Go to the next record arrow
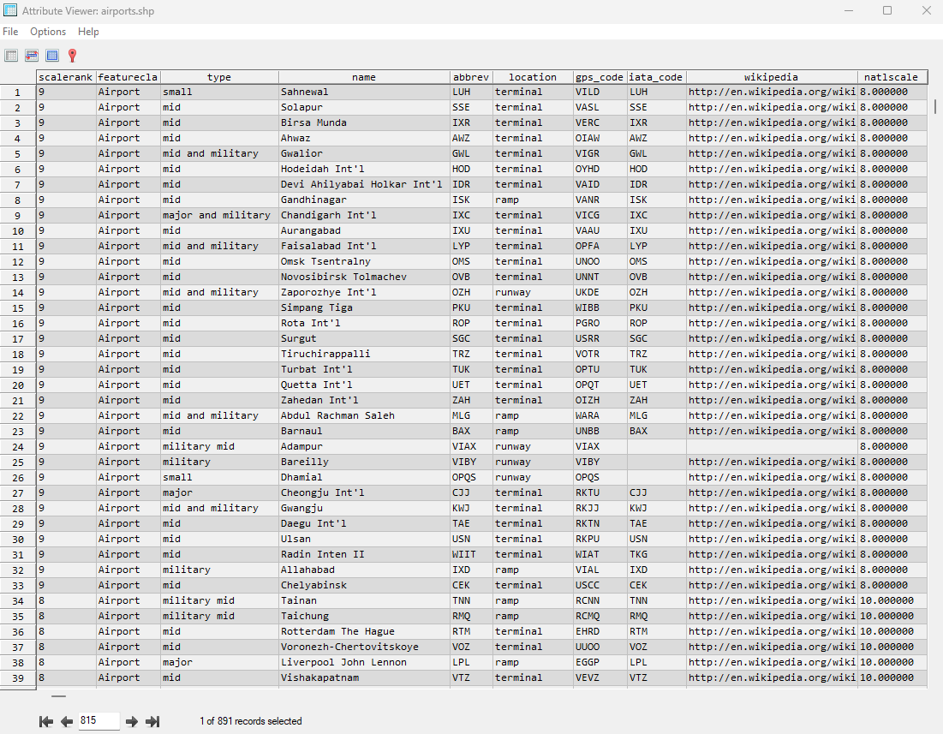This screenshot has height=734, width=943. (x=132, y=722)
